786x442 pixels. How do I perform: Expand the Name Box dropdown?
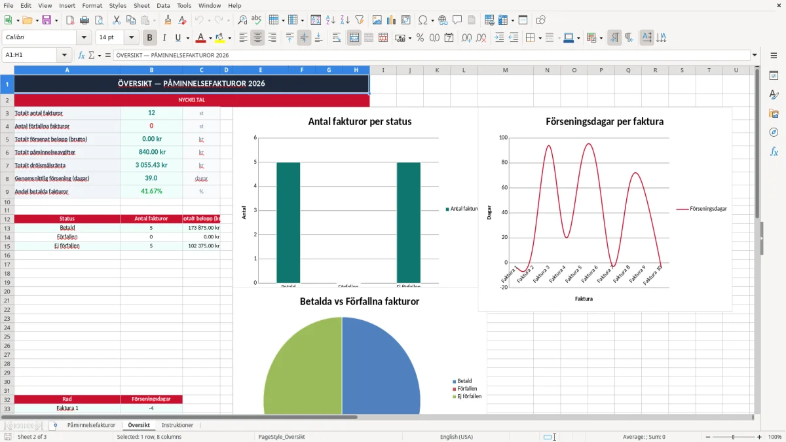click(64, 55)
